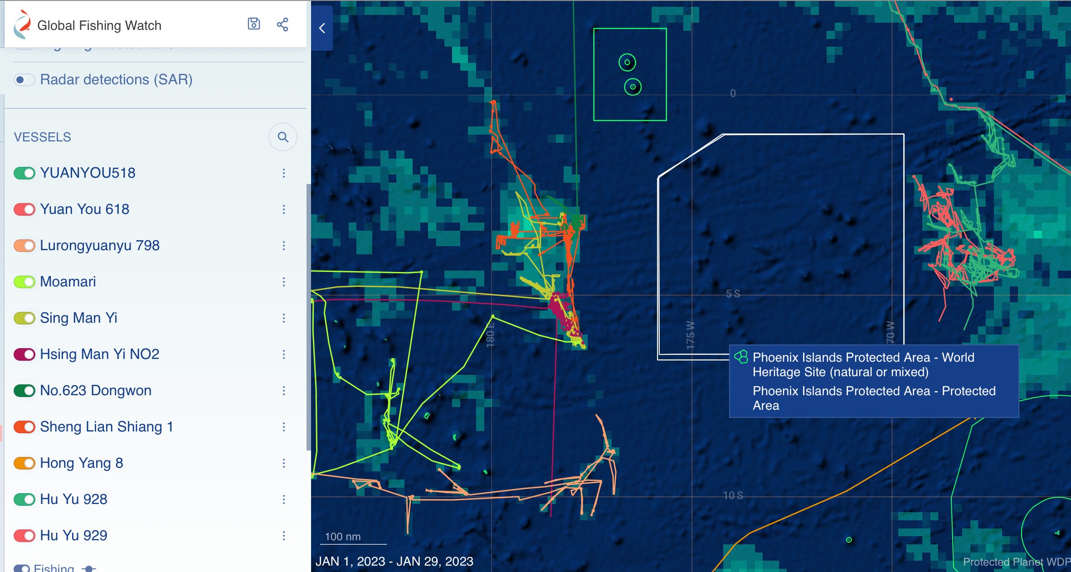Disable the Radar detections (SAR) toggle
Viewport: 1071px width, 572px height.
click(24, 79)
